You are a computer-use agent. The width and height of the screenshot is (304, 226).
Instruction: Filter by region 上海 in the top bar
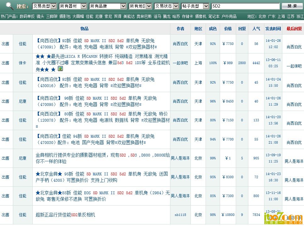[281, 16]
